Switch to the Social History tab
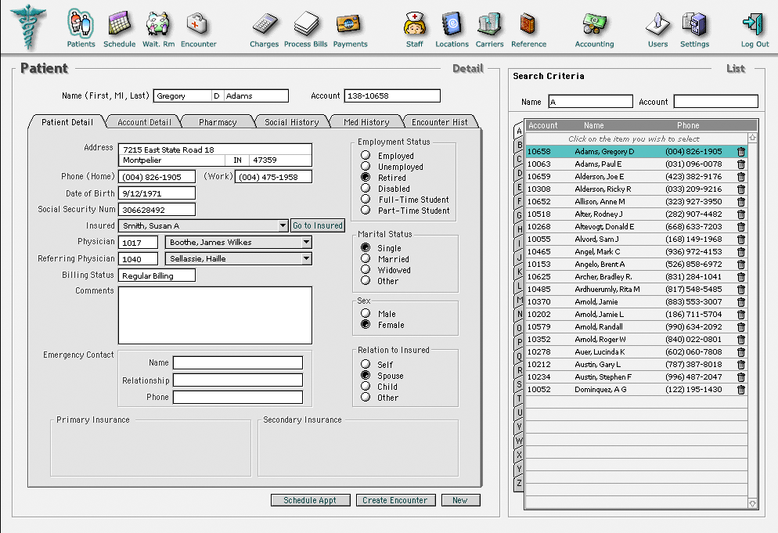 [x=292, y=122]
